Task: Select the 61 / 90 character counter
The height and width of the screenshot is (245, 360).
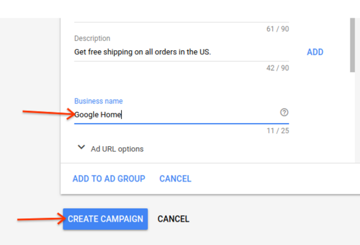Action: [278, 29]
